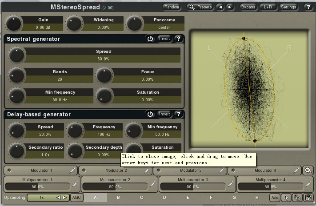Enable Modulator 3 LED toggle
This screenshot has height=206, width=316.
(159, 170)
